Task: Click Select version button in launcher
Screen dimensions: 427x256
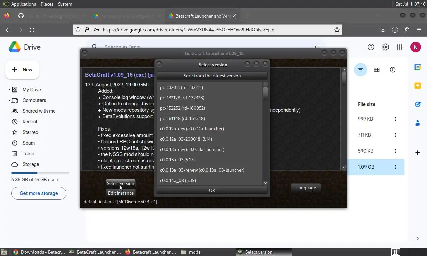Action: tap(120, 183)
